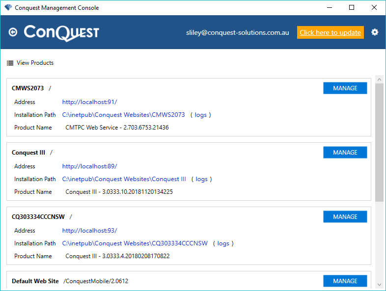
Task: Click the CQ303334CCCNSW heading
Action: click(x=38, y=217)
